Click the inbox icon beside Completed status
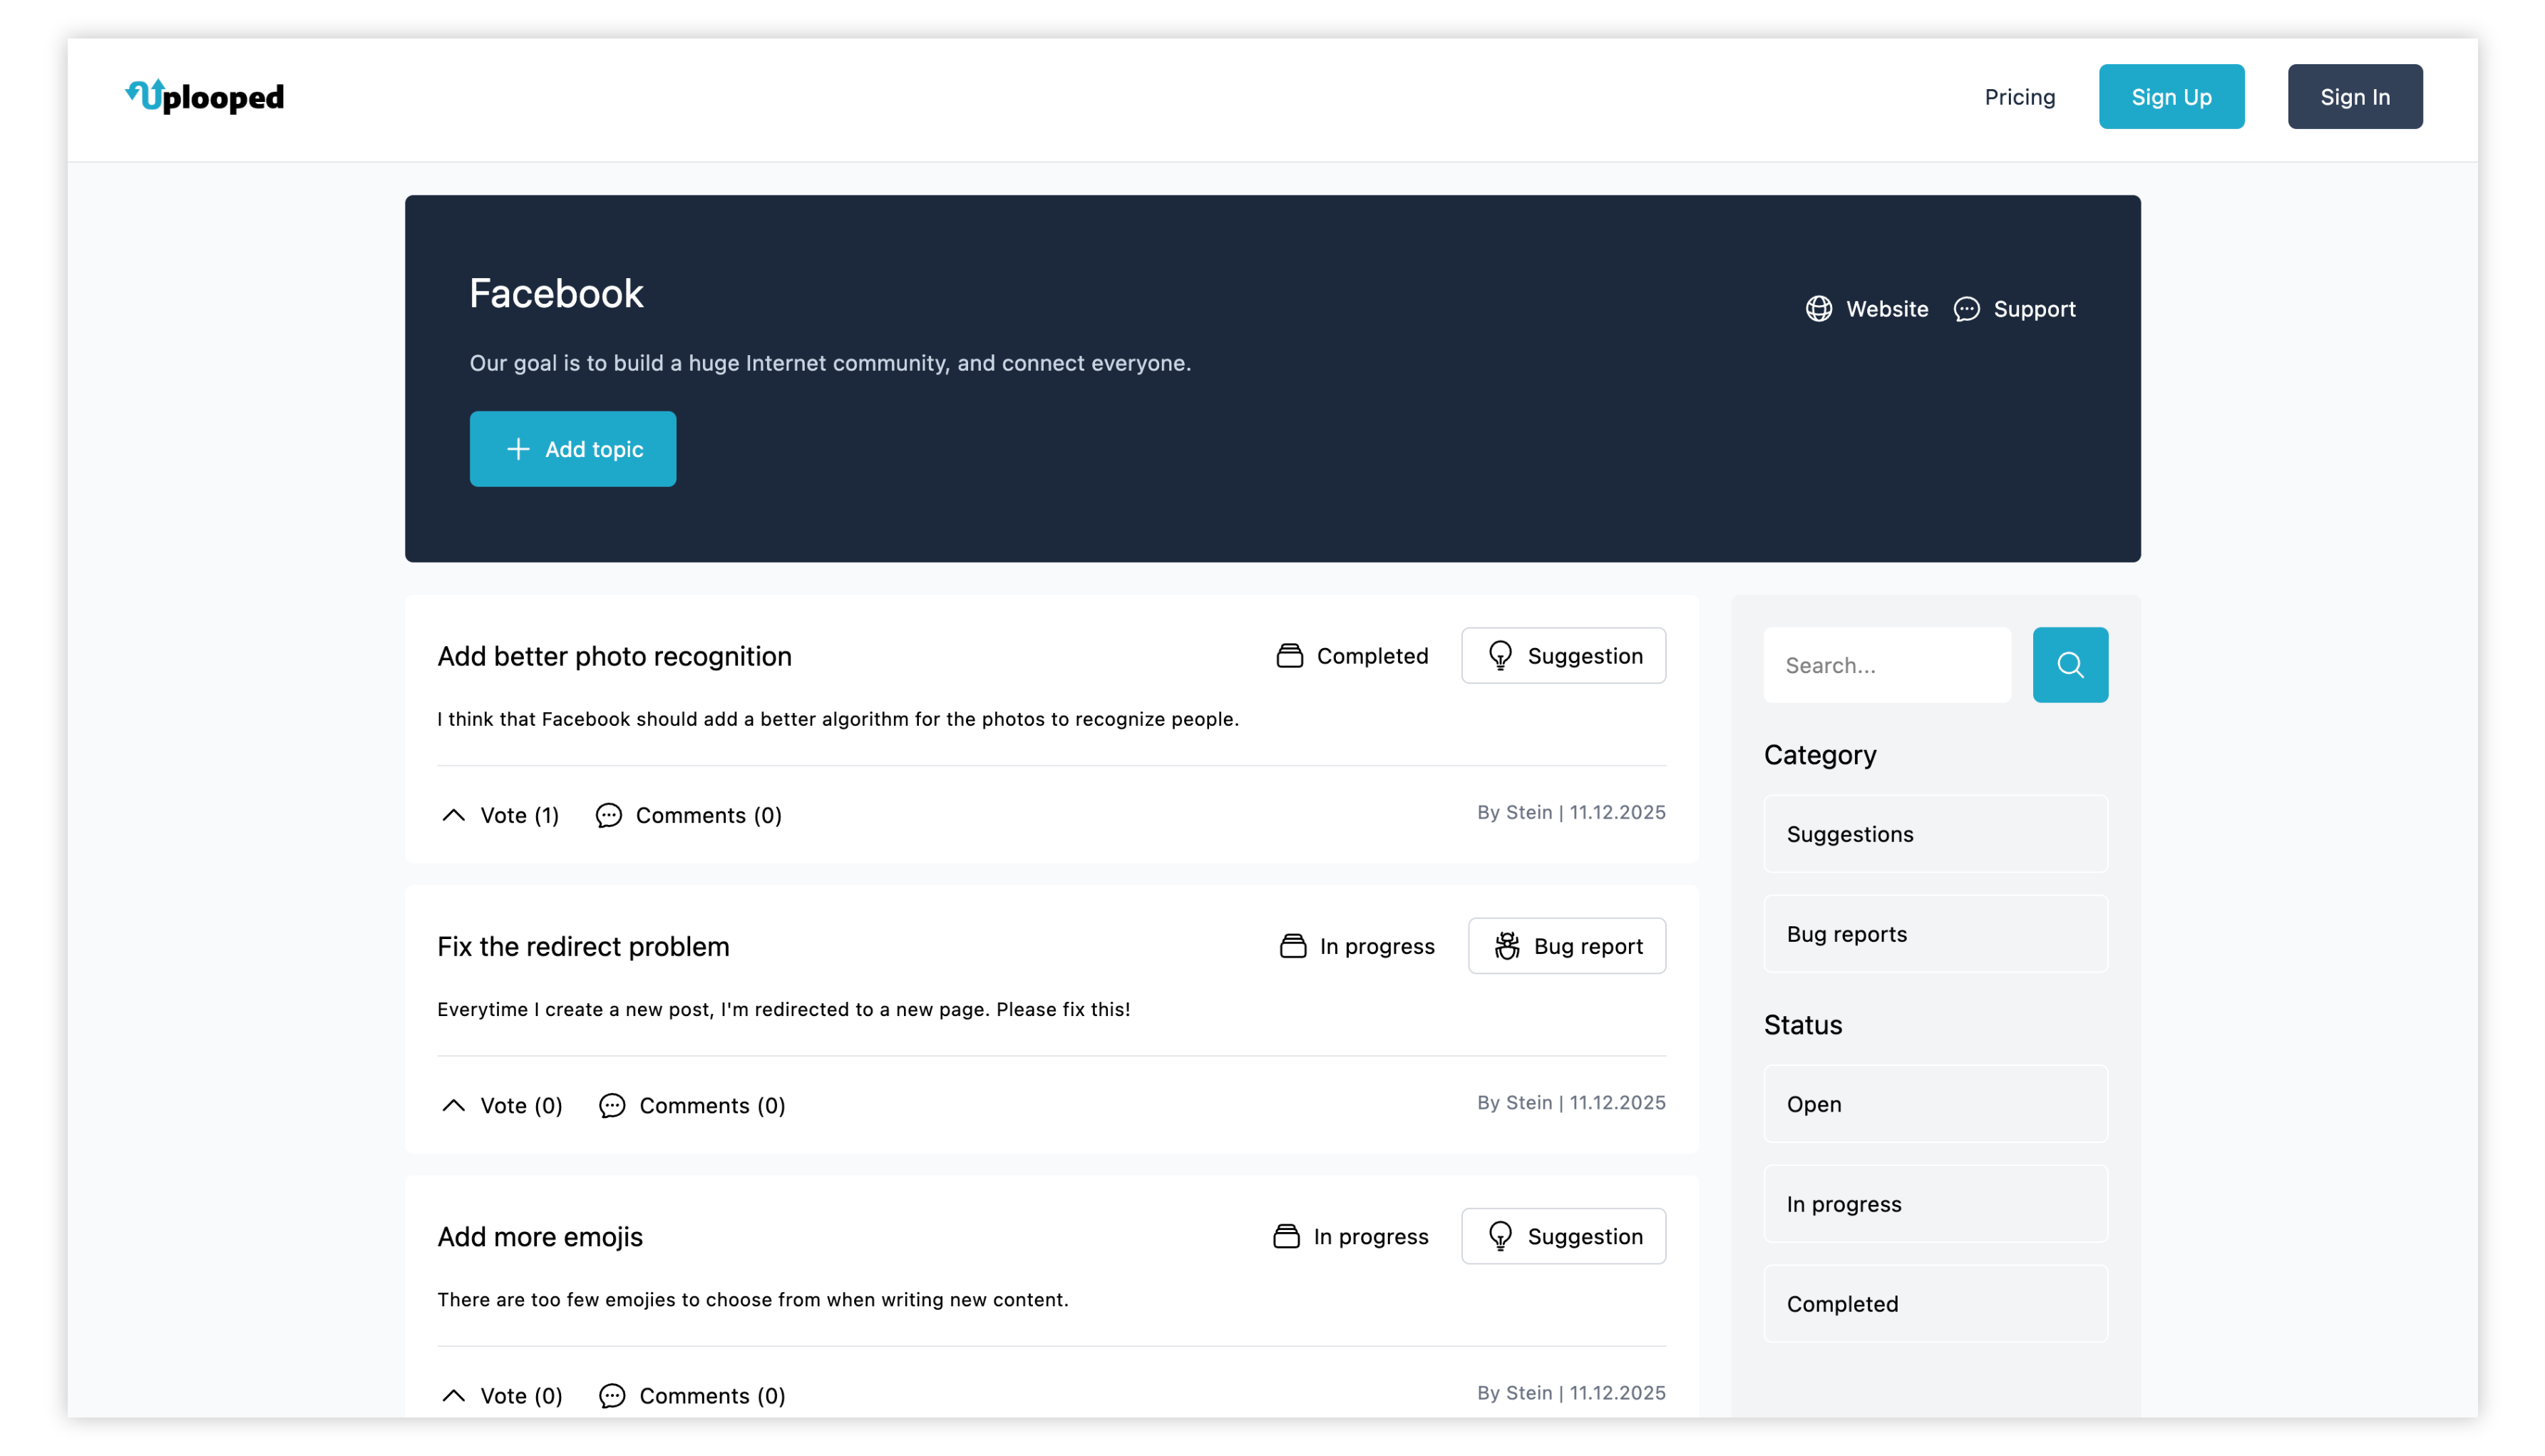This screenshot has width=2545, height=1456. [1290, 655]
